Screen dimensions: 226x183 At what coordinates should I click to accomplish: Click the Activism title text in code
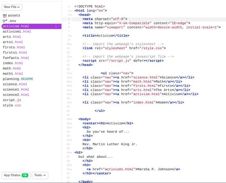pyautogui.click(x=105, y=35)
